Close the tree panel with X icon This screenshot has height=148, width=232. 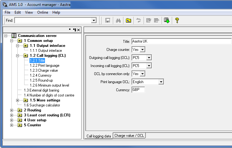coord(78,30)
